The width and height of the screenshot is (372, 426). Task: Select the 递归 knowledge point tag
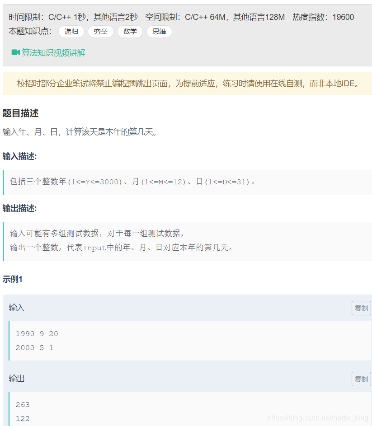[71, 32]
